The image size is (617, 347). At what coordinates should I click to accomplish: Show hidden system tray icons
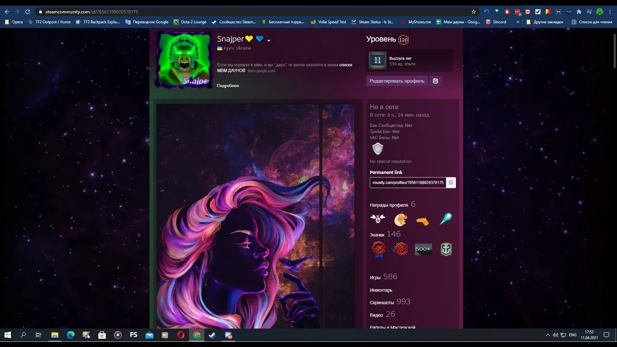[x=548, y=335]
